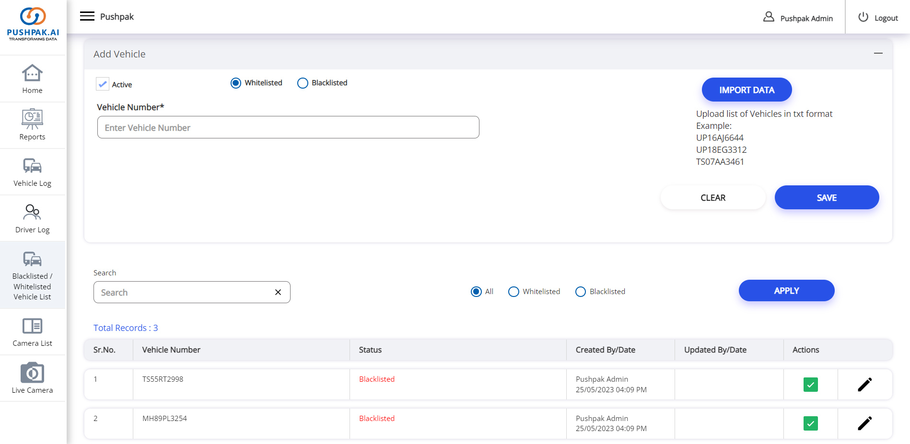
Task: Click SAVE to add the vehicle
Action: tap(827, 197)
